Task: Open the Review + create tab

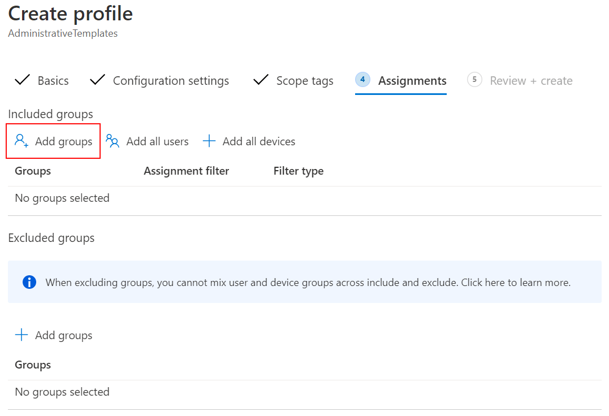Action: (531, 80)
